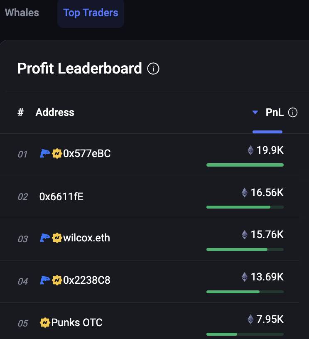Click gold badge next to Punks OTC
The height and width of the screenshot is (339, 309).
45,322
